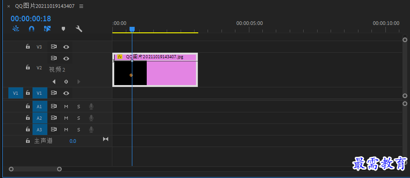Toggle V1 track targeting button

tap(40, 93)
